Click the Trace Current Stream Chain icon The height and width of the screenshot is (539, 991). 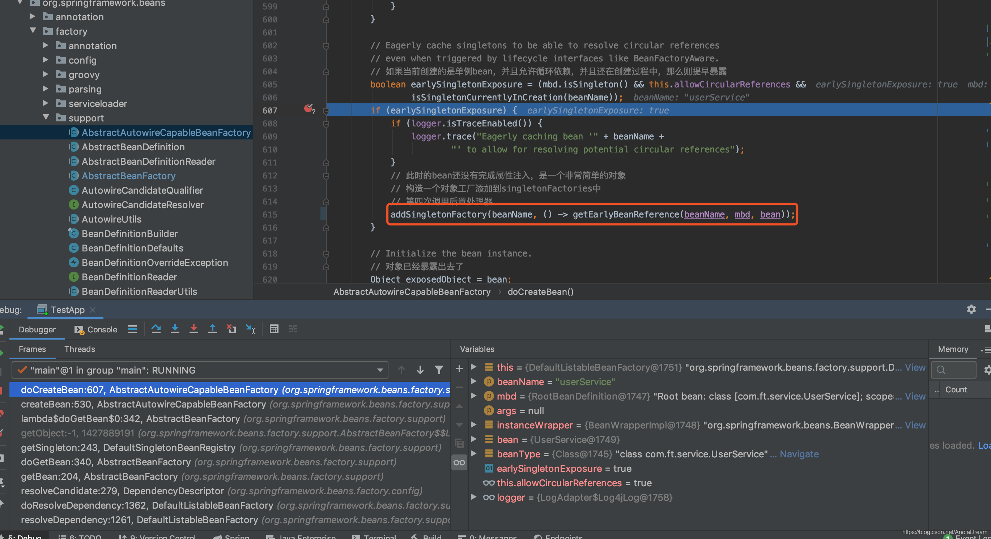(x=293, y=329)
